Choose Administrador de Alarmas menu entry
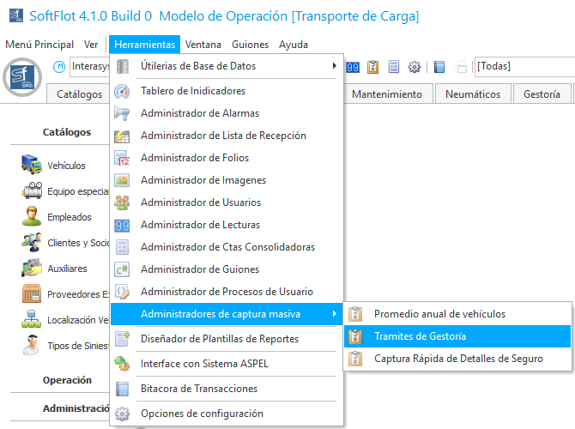This screenshot has height=429, width=575. tap(199, 113)
